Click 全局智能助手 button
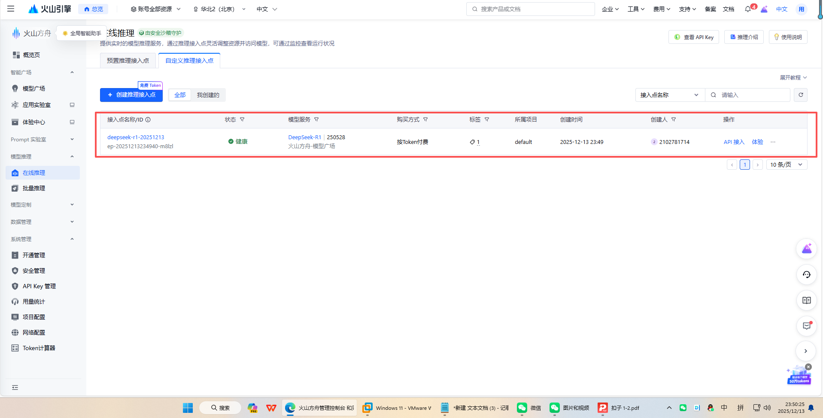823x418 pixels. (x=82, y=33)
